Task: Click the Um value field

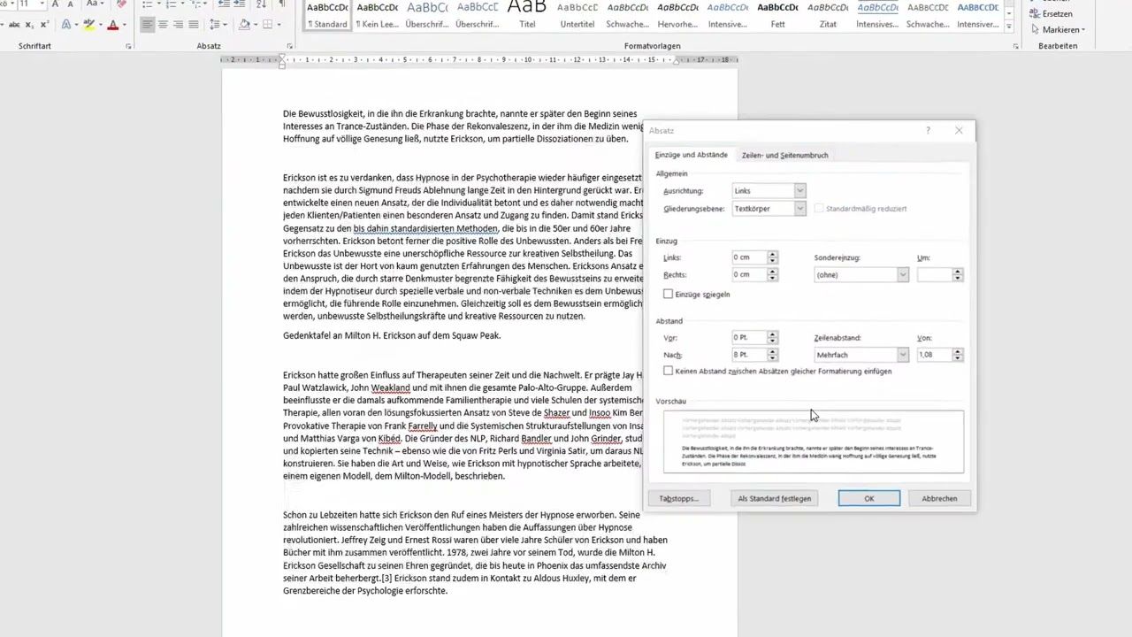Action: (935, 274)
